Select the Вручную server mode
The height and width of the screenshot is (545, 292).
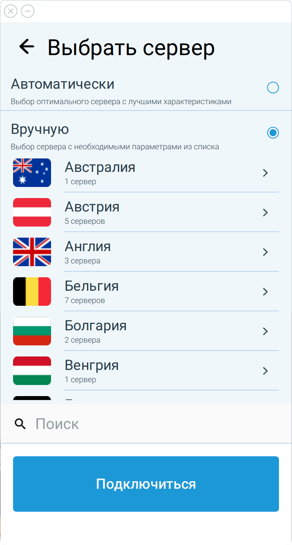click(273, 133)
